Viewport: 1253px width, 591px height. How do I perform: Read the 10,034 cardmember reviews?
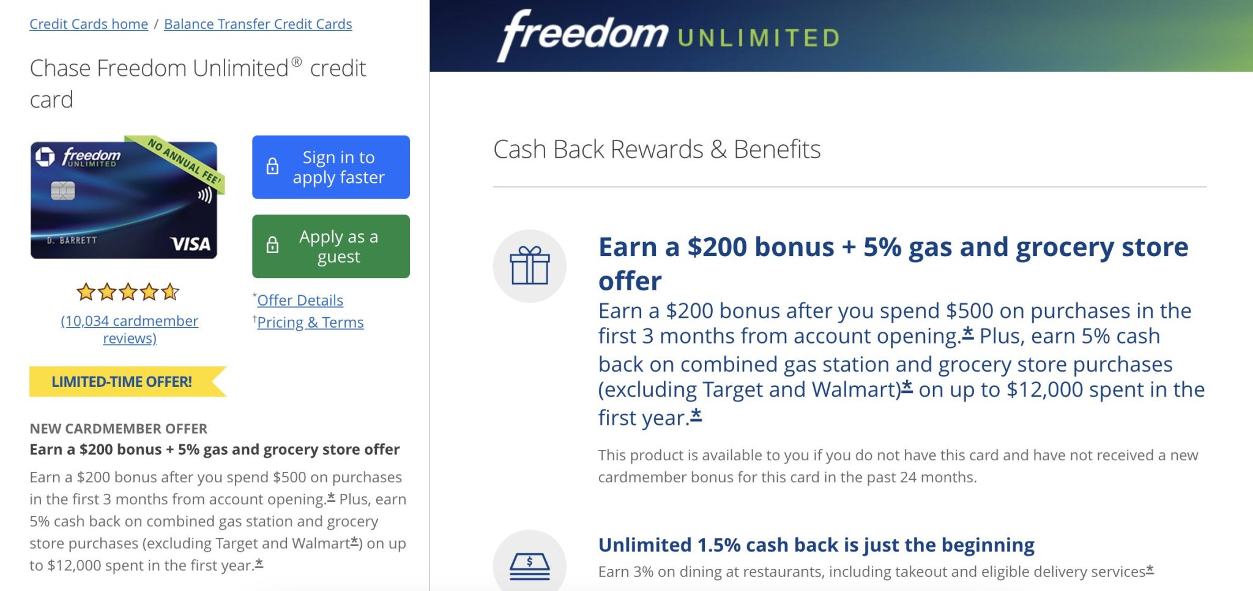pos(130,329)
